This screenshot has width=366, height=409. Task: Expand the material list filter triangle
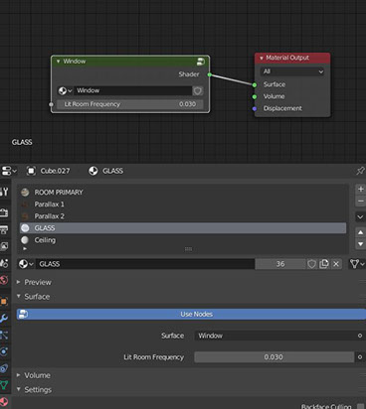(25, 248)
